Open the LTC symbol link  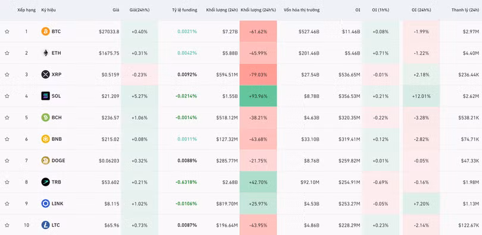coord(56,225)
